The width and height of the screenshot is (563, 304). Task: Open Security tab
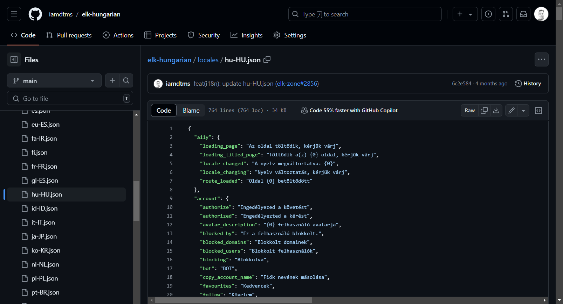tap(204, 35)
